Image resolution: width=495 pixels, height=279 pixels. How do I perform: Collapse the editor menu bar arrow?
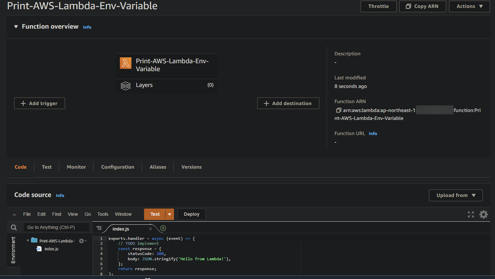(x=14, y=214)
